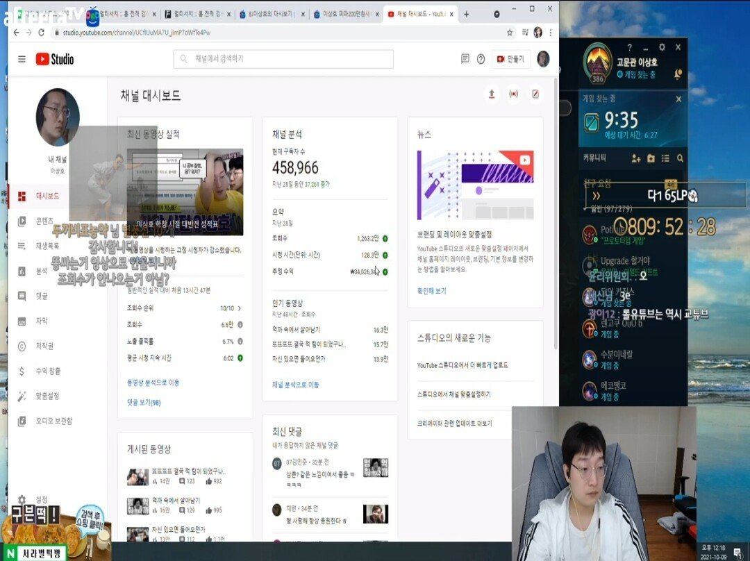The width and height of the screenshot is (750, 561).
Task: Click the add friend icon in 커뮤니티
Action: [635, 158]
